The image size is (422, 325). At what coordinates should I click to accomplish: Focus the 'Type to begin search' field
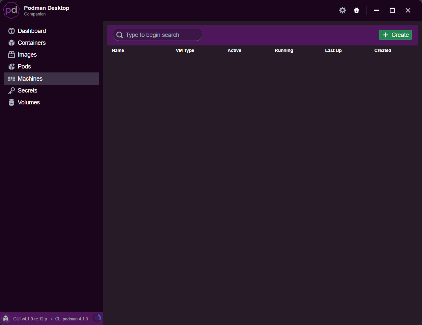[158, 35]
